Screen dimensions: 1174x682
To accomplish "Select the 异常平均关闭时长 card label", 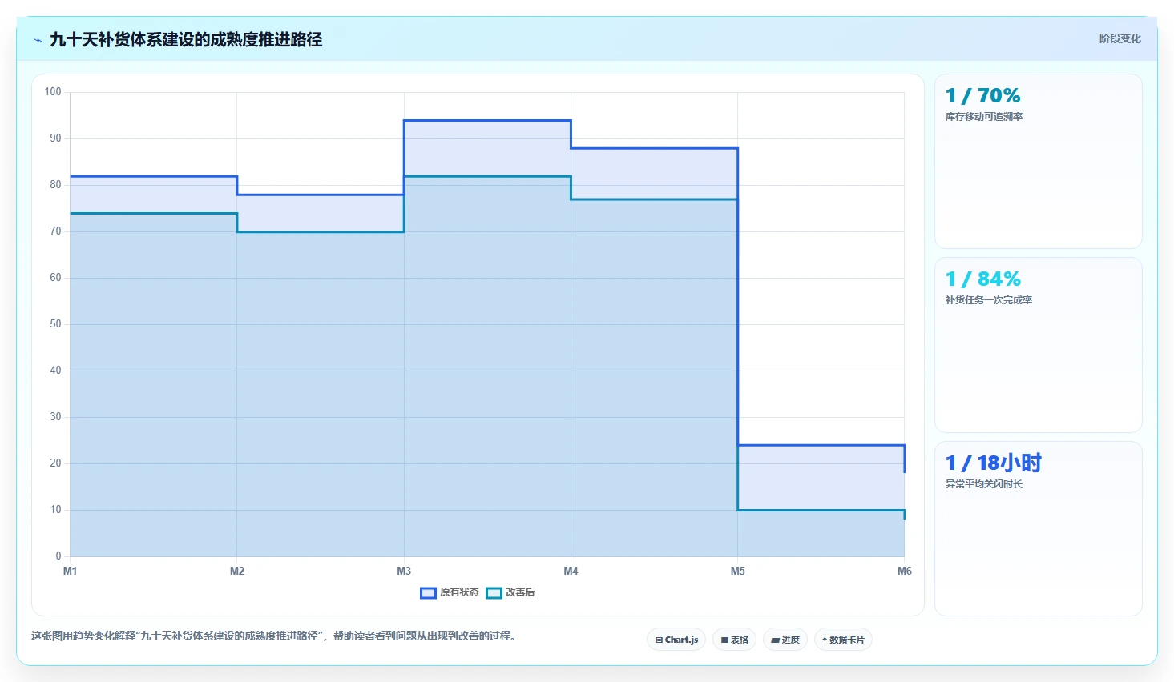I will point(983,484).
